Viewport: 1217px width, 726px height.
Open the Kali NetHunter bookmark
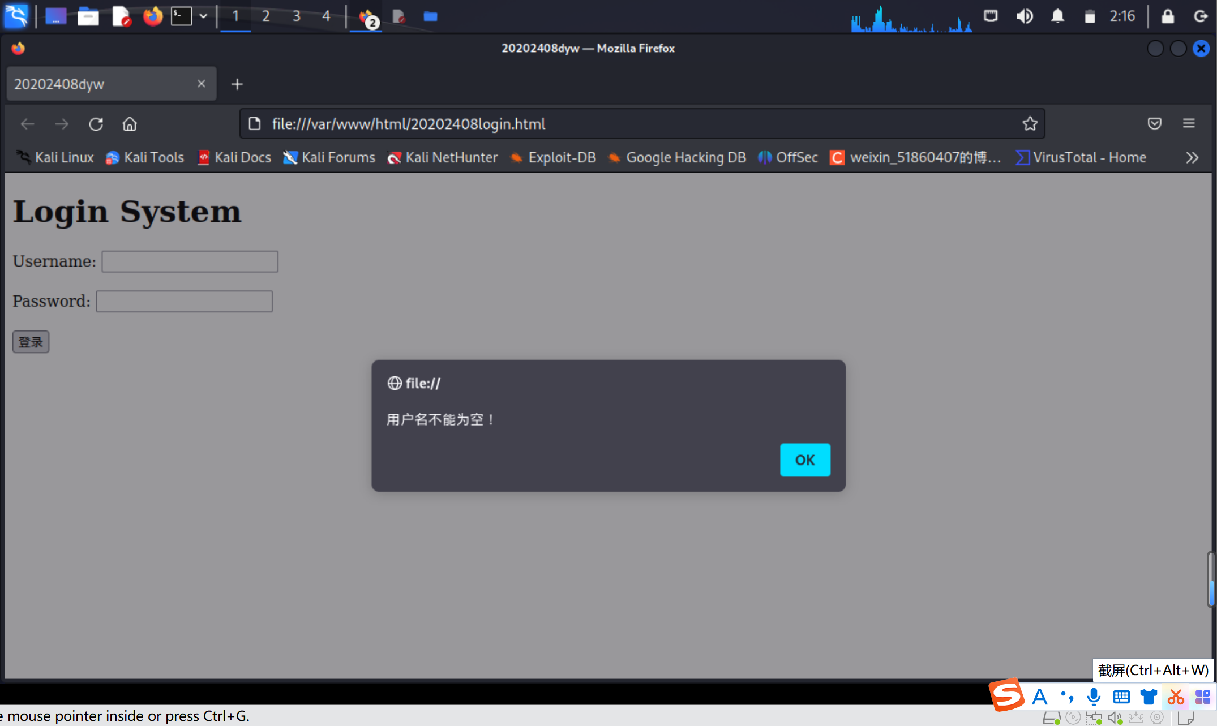coord(442,157)
